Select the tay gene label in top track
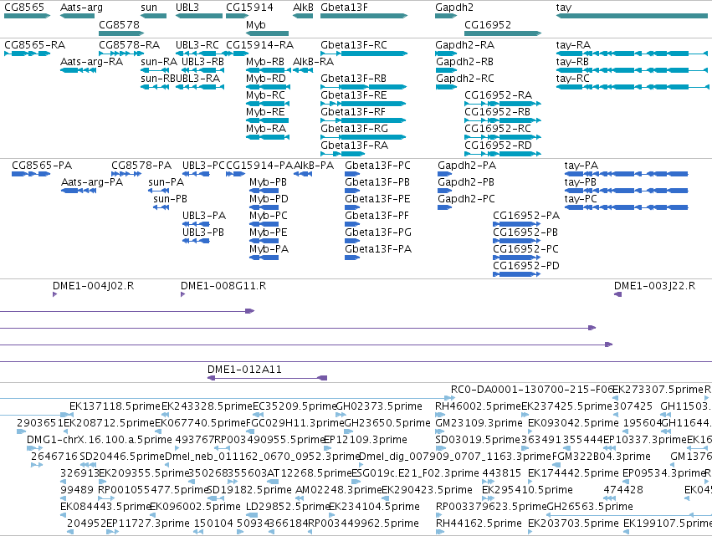The image size is (712, 536). tap(564, 8)
